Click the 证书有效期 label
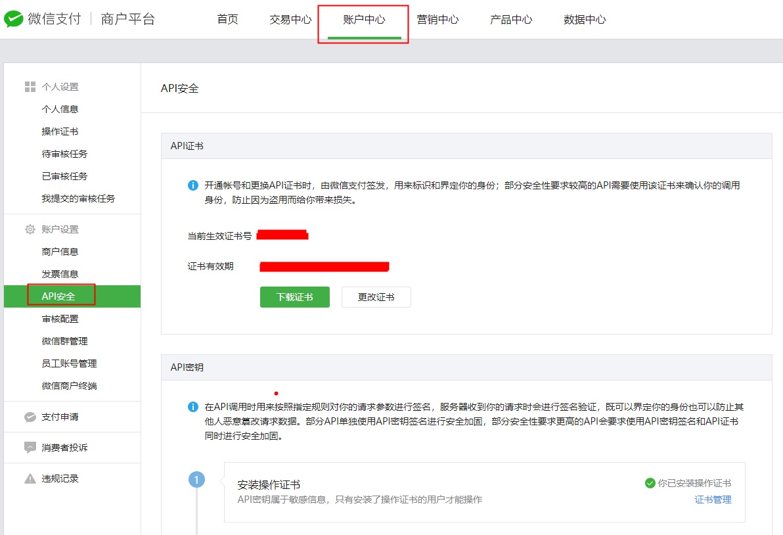This screenshot has height=535, width=783. [x=210, y=266]
